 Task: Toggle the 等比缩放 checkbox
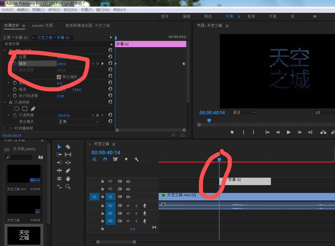click(x=59, y=77)
